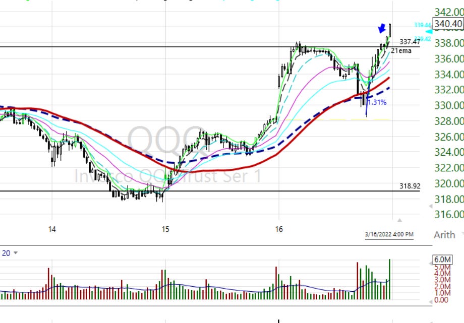Select the 337.47 resistance line label
Image resolution: width=464 pixels, height=323 pixels.
pyautogui.click(x=410, y=42)
